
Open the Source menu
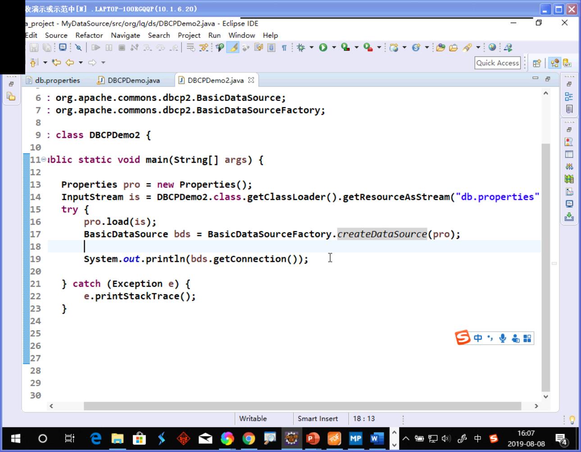(x=56, y=35)
